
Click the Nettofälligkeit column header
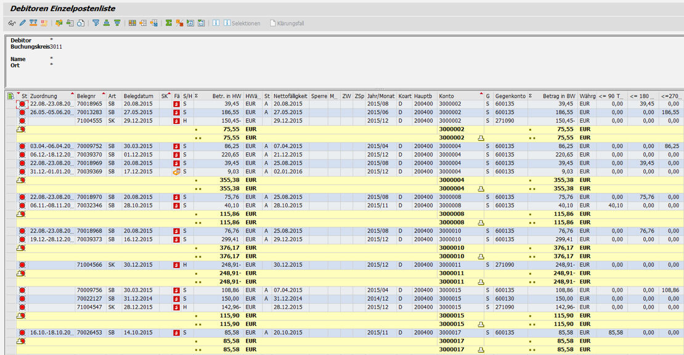[290, 96]
